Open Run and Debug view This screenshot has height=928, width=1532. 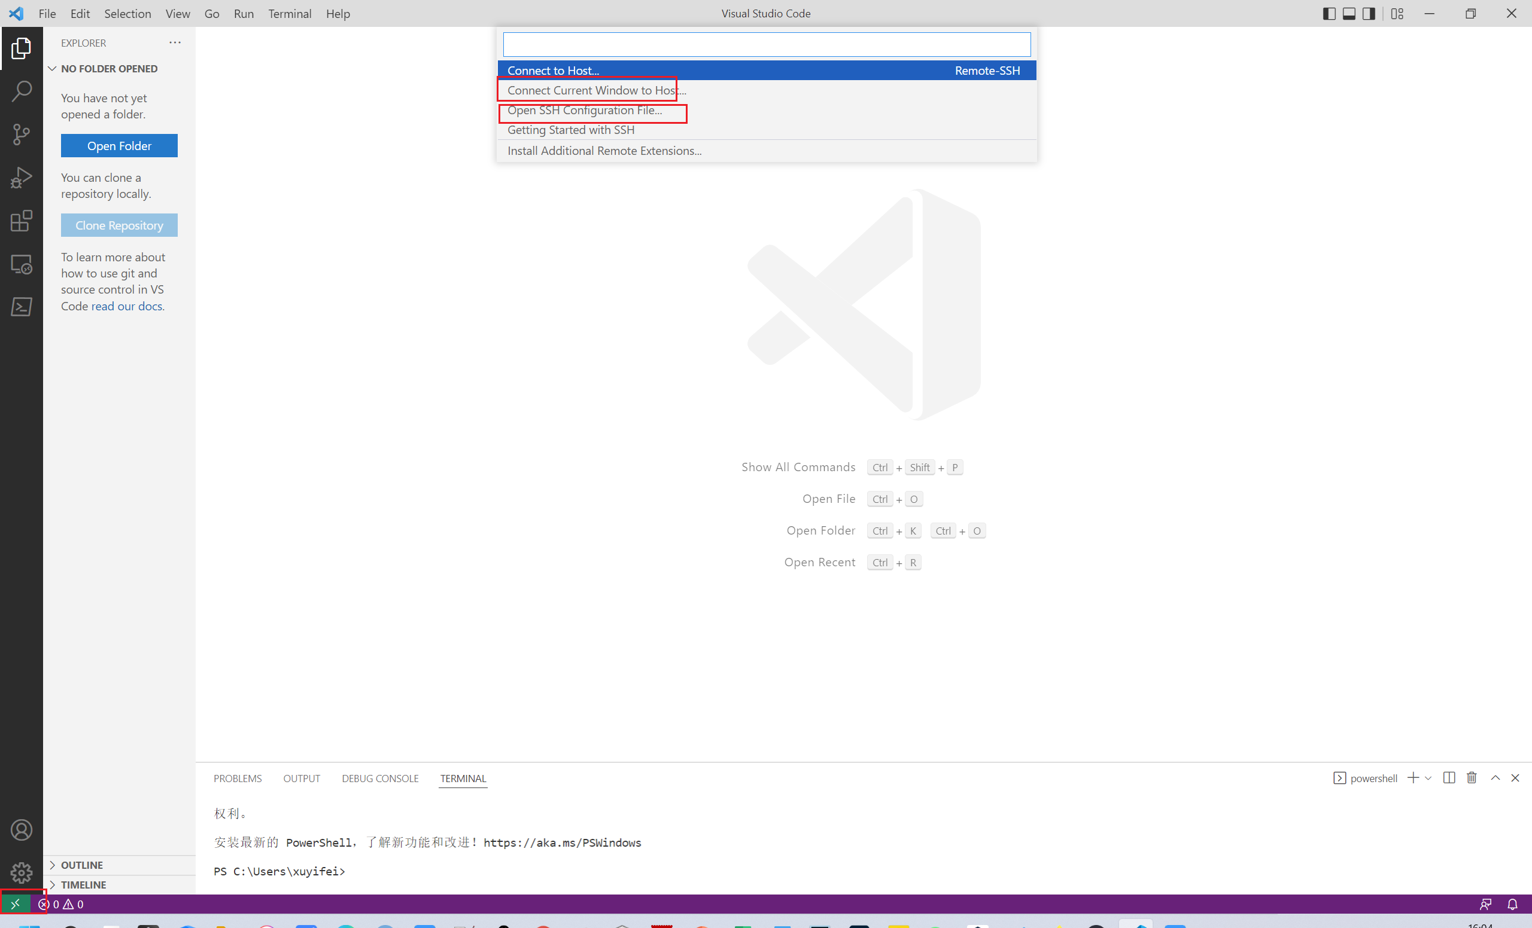[21, 178]
